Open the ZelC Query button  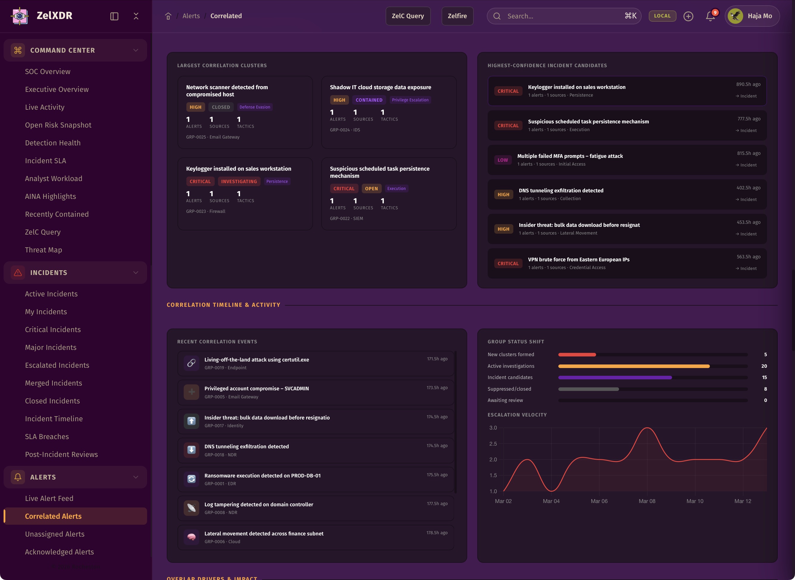click(x=408, y=16)
